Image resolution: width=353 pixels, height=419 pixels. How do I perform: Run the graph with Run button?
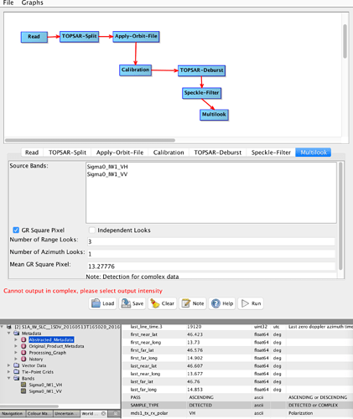[x=251, y=303]
